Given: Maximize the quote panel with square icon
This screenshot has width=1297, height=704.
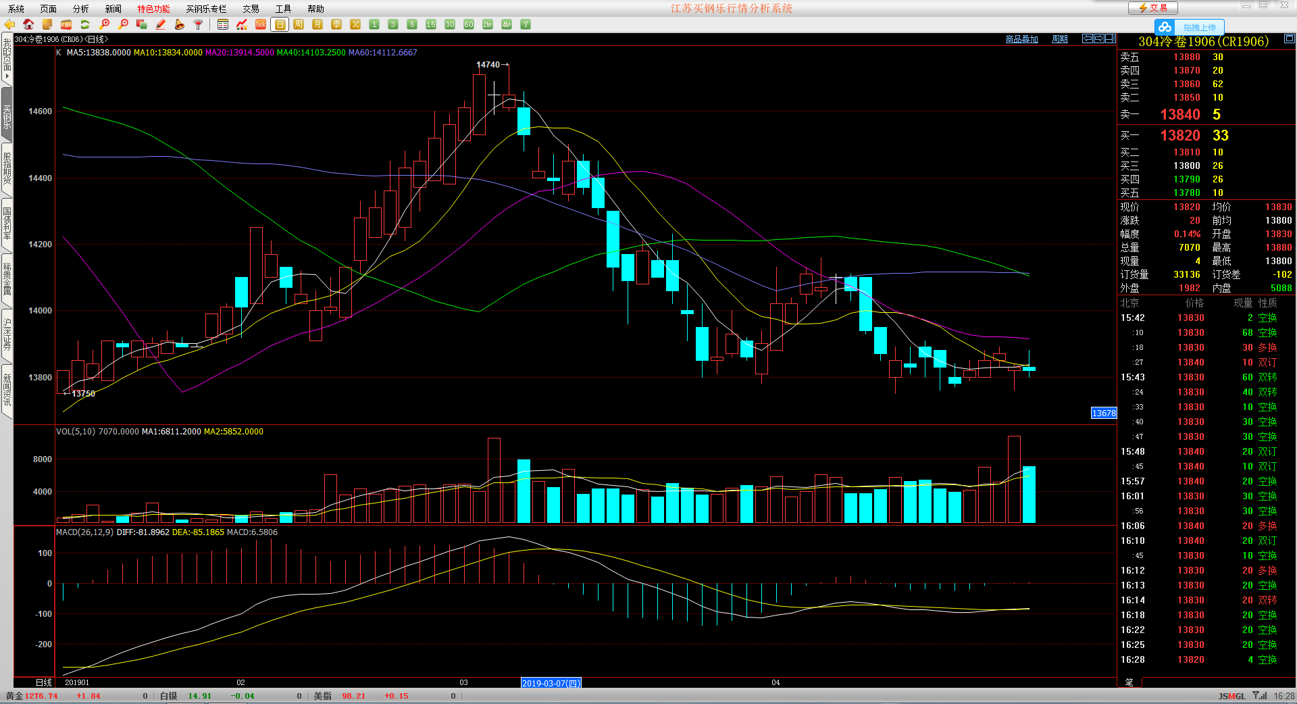Looking at the screenshot, I should [x=1289, y=39].
